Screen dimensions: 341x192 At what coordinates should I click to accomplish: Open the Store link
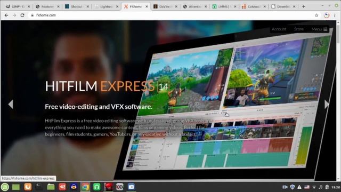[298, 29]
